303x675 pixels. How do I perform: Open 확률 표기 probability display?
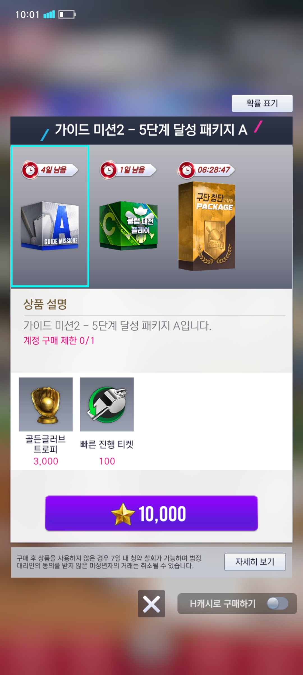262,103
